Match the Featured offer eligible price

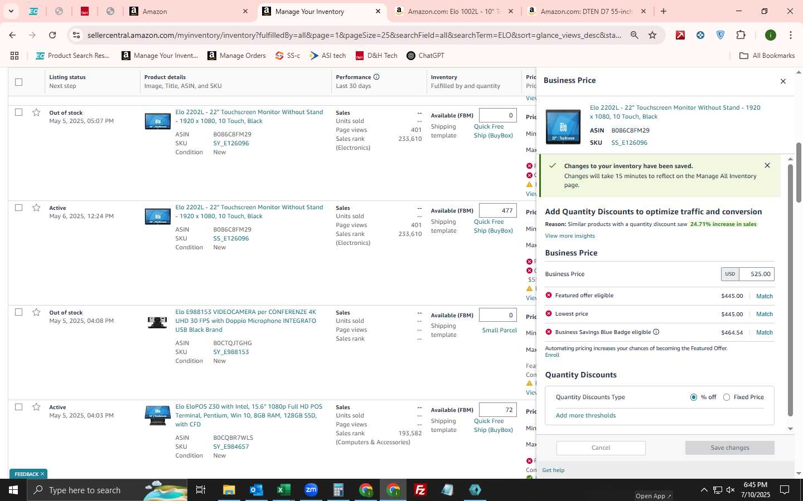764,296
